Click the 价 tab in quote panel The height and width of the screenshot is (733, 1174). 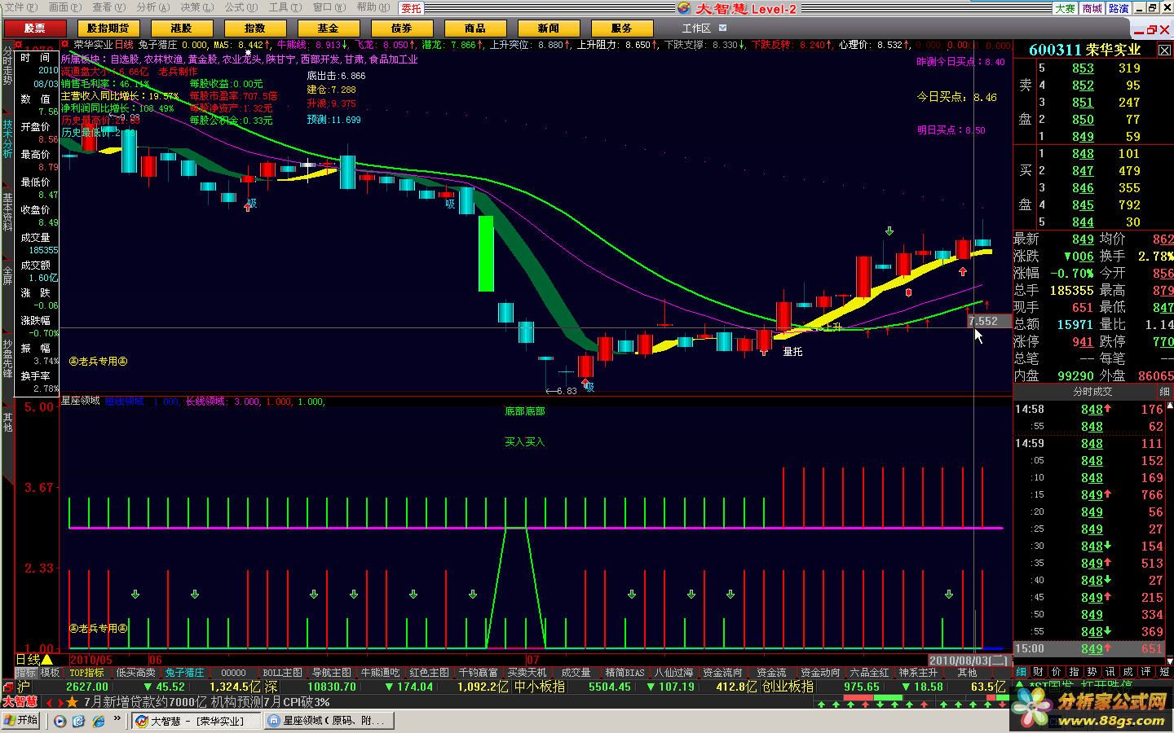click(1056, 672)
